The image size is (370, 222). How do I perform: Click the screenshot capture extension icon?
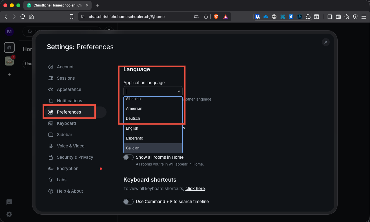(x=283, y=17)
